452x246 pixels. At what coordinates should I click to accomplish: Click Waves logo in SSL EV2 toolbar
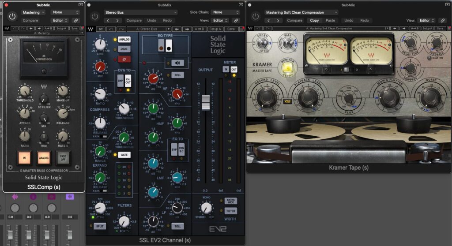click(x=90, y=29)
